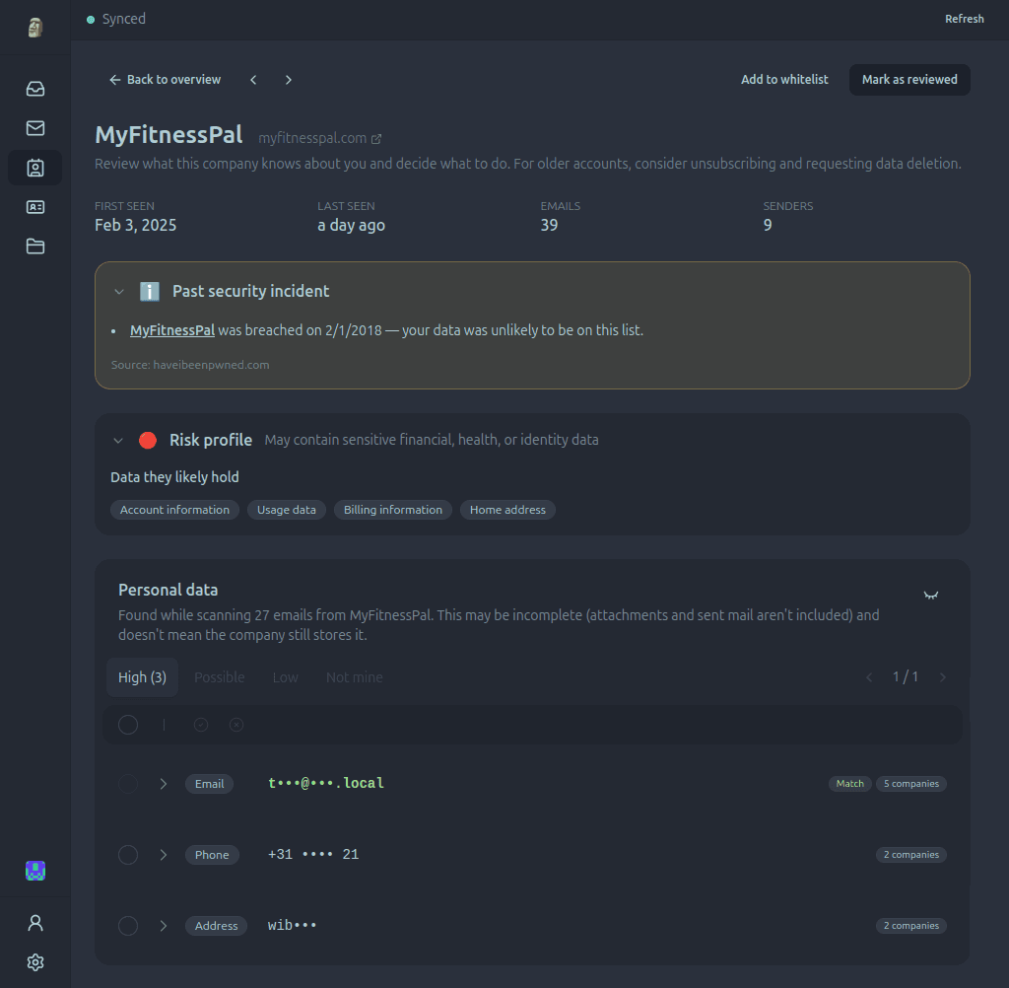
Task: Click the masked phone +31 •••• 21
Action: tap(313, 855)
